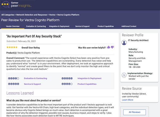Click Invited by Vendor source text
This screenshot has width=160, height=117.
point(134,95)
